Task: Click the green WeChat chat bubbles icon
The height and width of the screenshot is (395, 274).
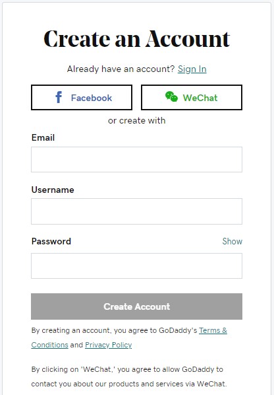Action: (x=171, y=96)
